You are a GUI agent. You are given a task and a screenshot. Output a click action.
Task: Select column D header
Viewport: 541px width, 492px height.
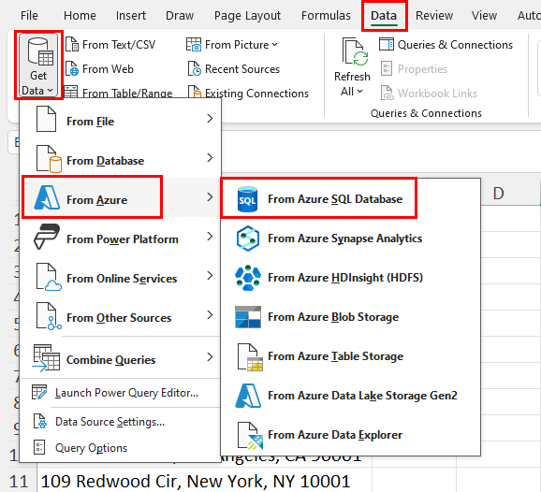pos(499,194)
